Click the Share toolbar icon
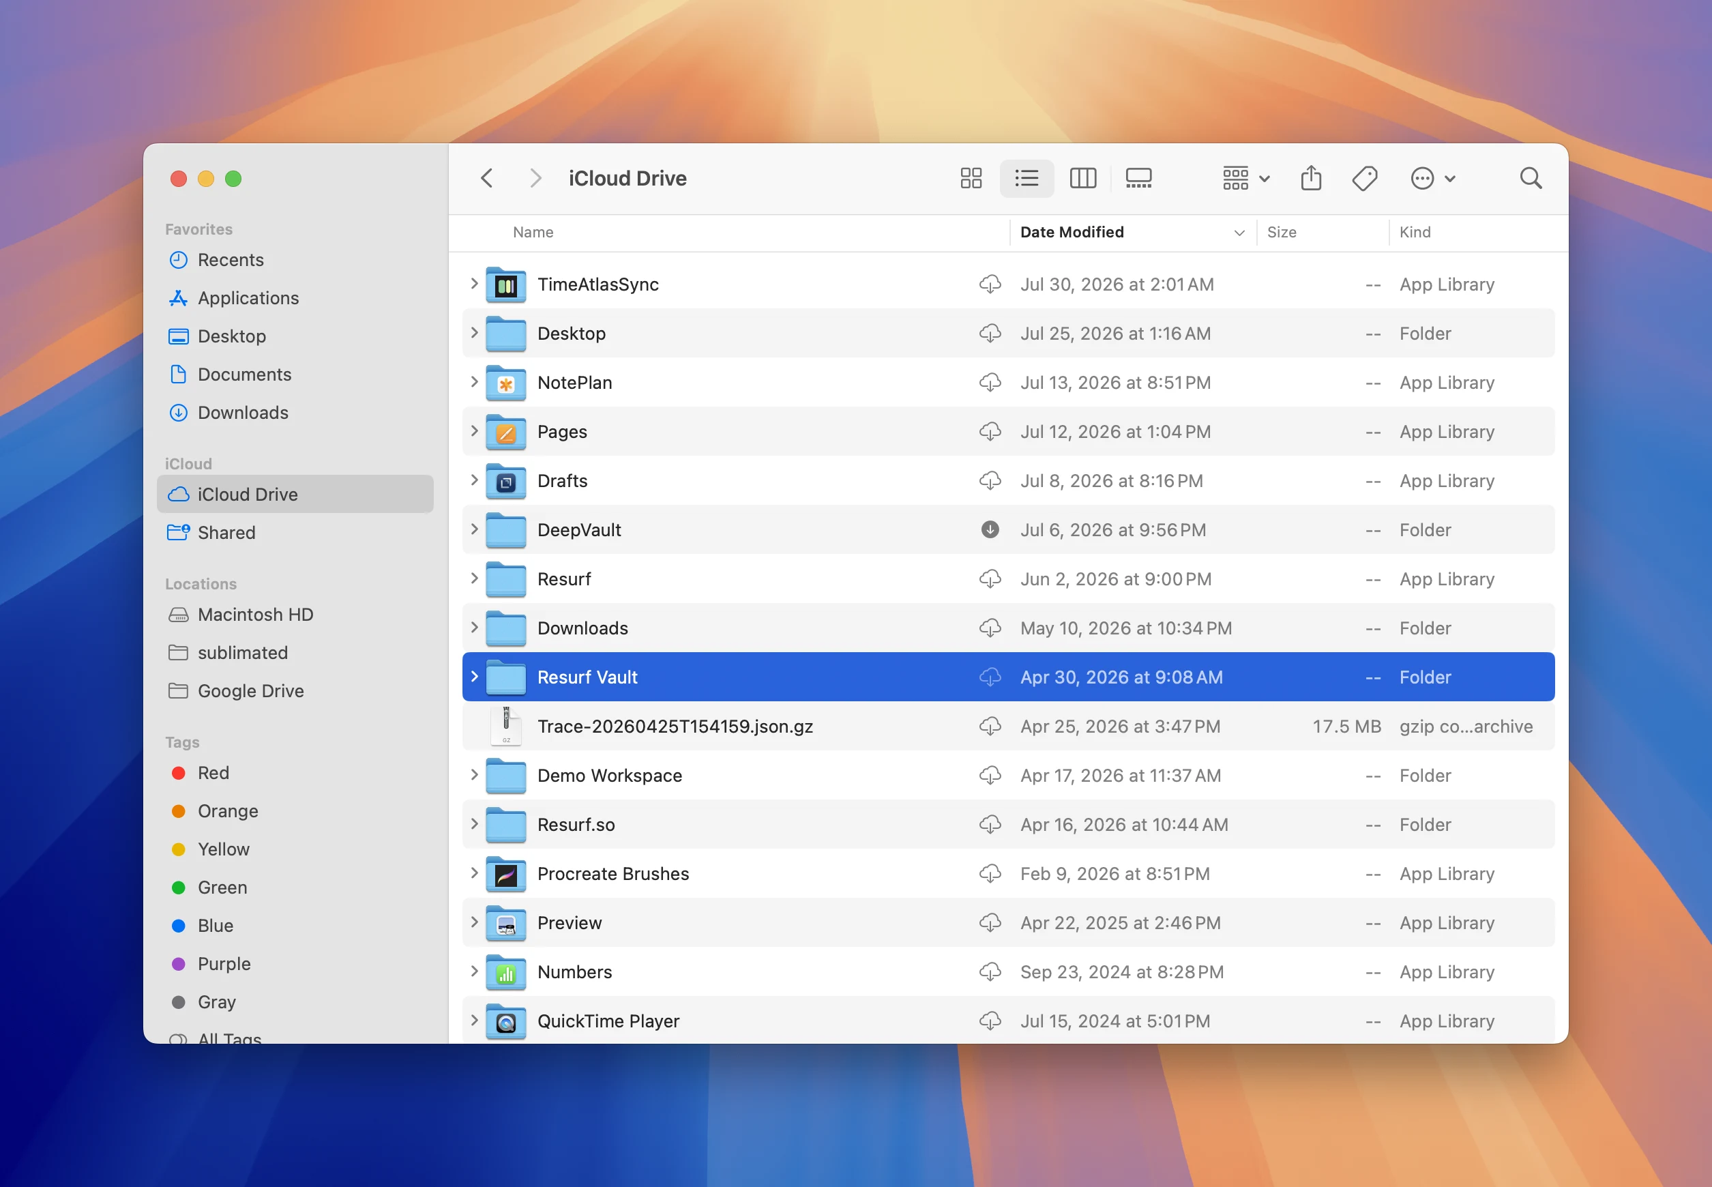The height and width of the screenshot is (1187, 1712). coord(1310,179)
